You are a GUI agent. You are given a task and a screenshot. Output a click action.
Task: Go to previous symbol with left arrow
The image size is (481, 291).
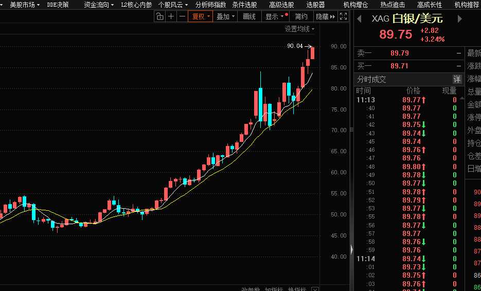(361, 19)
